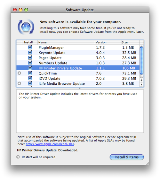Screen dimensions: 160x180
Task: Select the PluginManager row name
Action: 51,47
